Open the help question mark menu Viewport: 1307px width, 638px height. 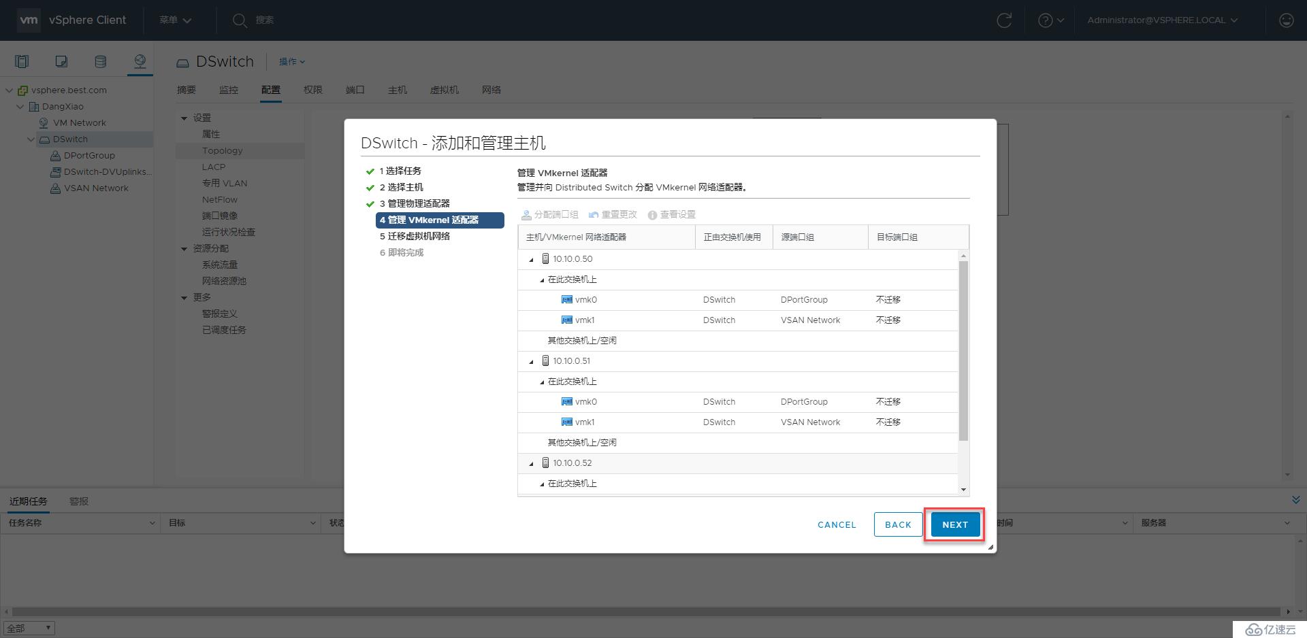(x=1050, y=20)
